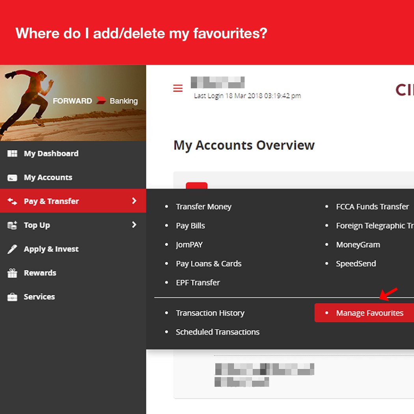Click the Pay & Transfer arrows icon
414x414 pixels.
click(x=12, y=201)
